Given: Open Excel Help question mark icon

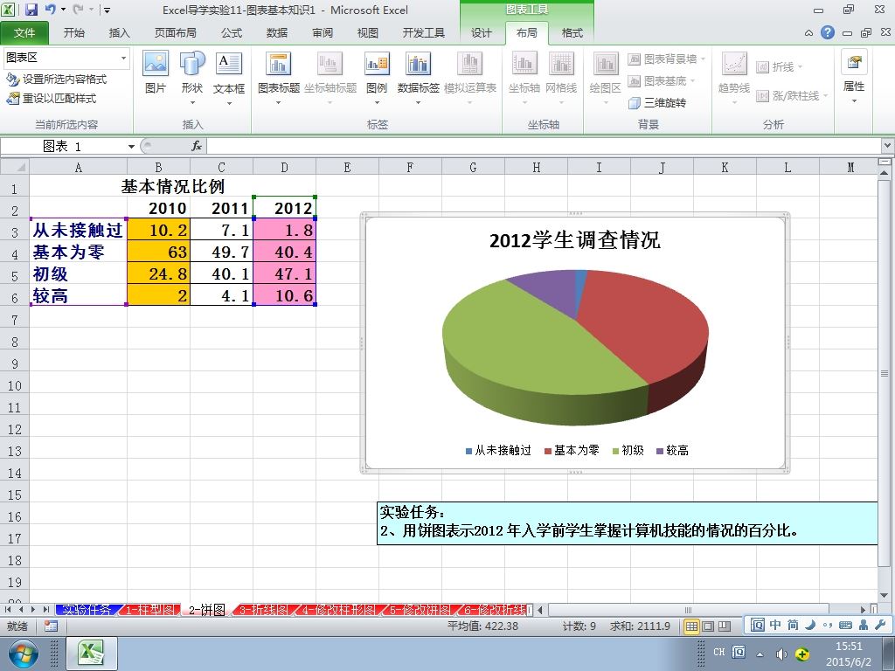Looking at the screenshot, I should click(828, 32).
